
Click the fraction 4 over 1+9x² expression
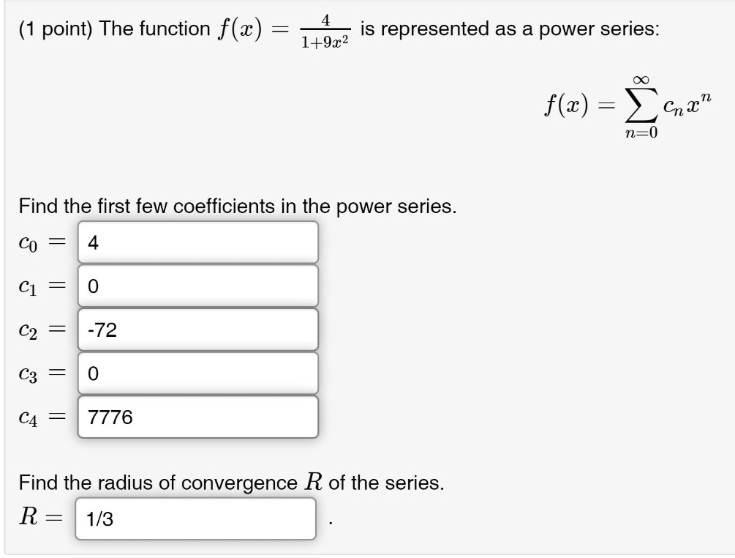325,31
